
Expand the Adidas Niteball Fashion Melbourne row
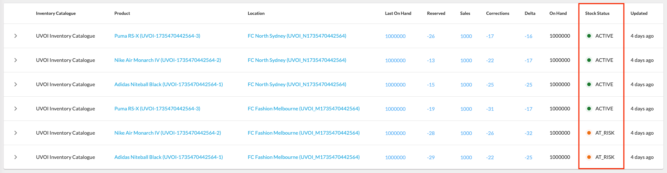(16, 157)
